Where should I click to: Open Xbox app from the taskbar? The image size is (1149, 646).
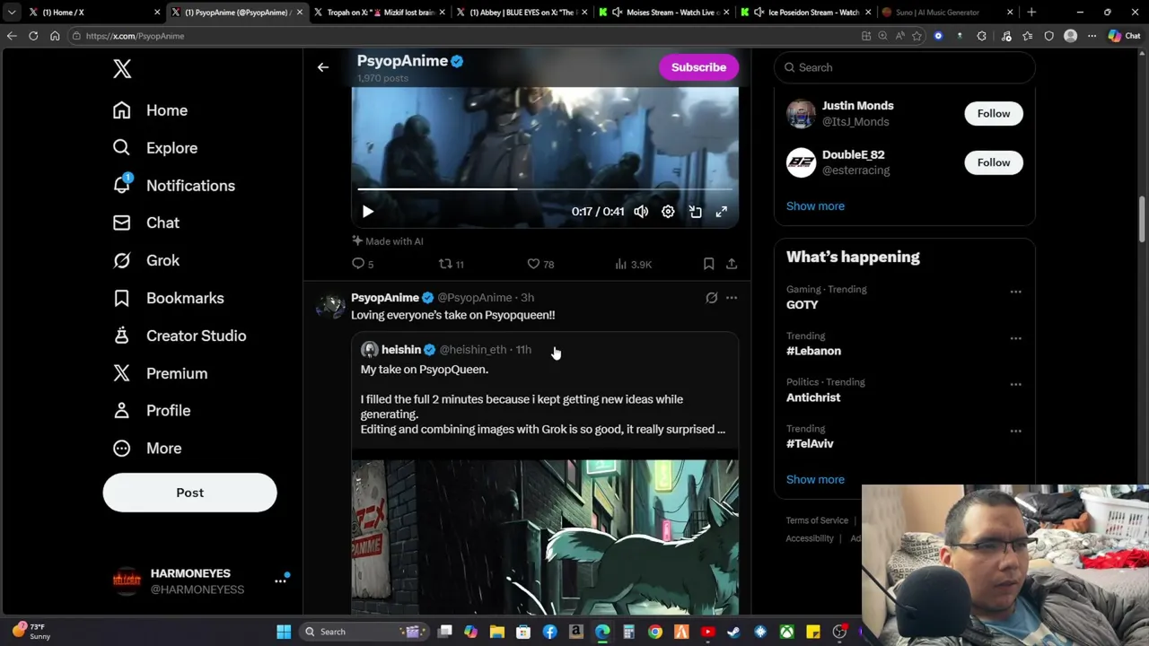pyautogui.click(x=786, y=632)
